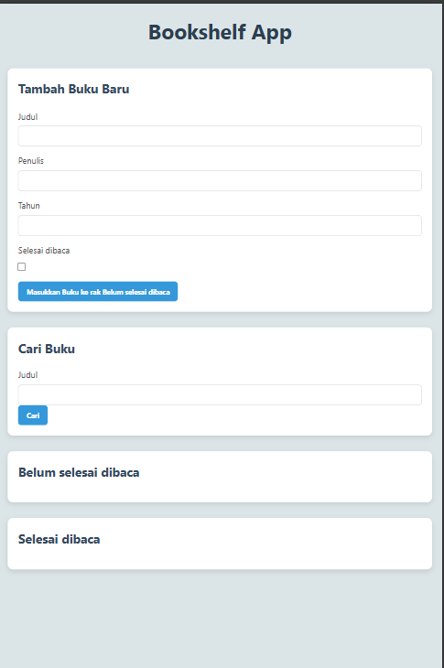Click blank space right of Selesai dibaca shelf heading
This screenshot has height=668, width=444.
(x=266, y=540)
